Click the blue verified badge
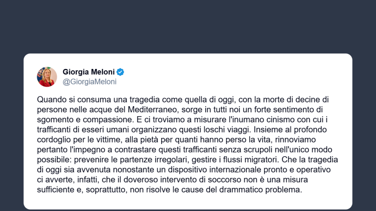 pos(121,72)
